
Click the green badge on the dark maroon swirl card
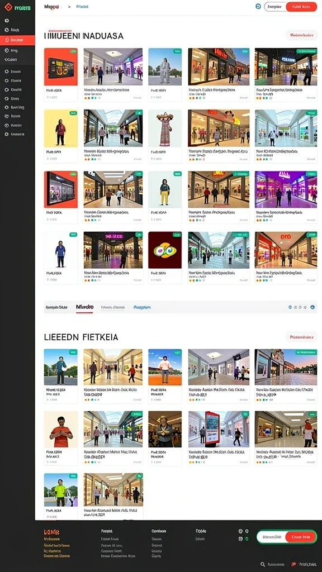coord(177,235)
